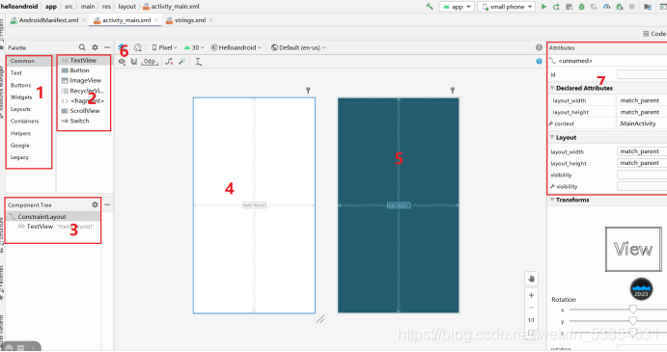Click the Apply Code Changes icon
Viewport: 667px width, 352px height.
(x=569, y=7)
